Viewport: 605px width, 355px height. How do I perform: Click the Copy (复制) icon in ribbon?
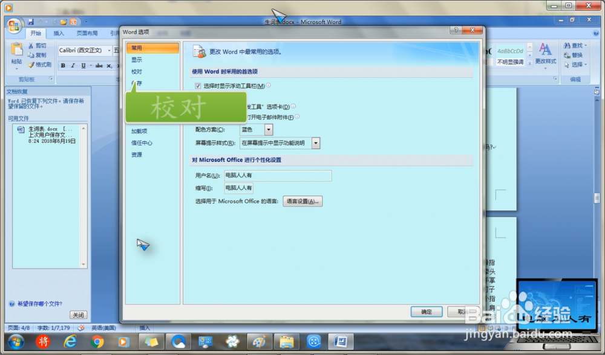31,55
